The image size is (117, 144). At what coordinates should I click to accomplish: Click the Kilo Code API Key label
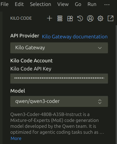pyautogui.click(x=31, y=69)
